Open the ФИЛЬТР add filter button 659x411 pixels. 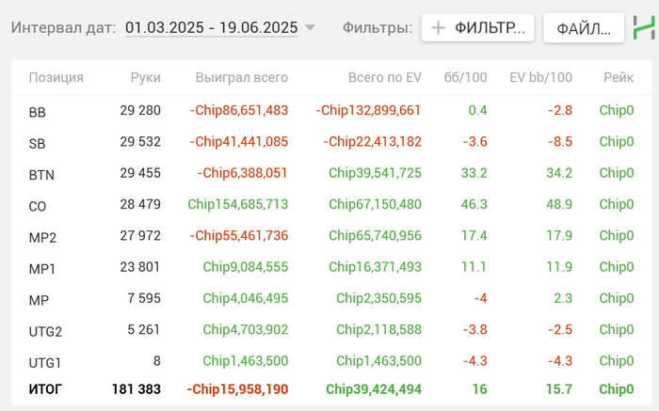[478, 28]
